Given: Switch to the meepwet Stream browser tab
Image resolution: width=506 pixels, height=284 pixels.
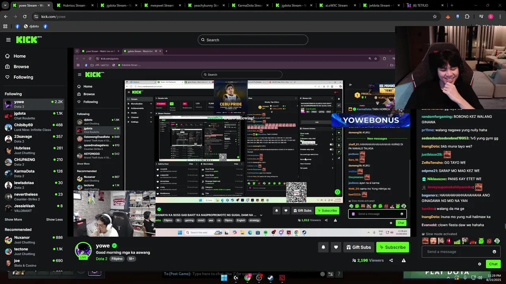Looking at the screenshot, I should pyautogui.click(x=162, y=6).
